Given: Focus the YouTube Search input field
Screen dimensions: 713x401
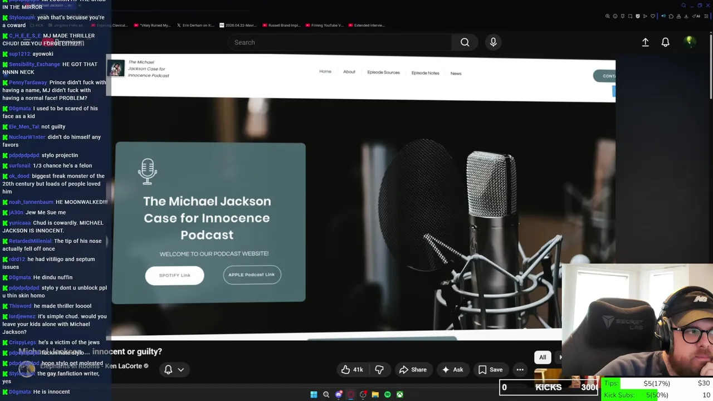Looking at the screenshot, I should pos(339,42).
